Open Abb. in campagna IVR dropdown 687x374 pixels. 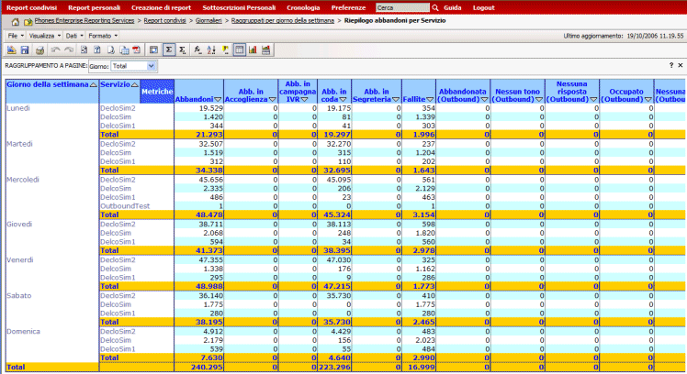305,100
